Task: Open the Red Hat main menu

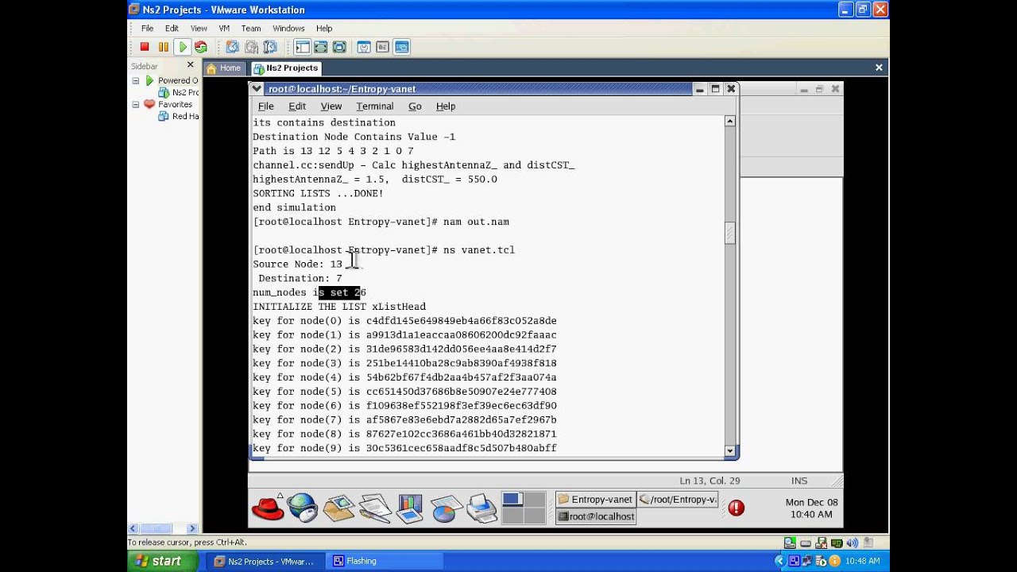Action: point(268,507)
